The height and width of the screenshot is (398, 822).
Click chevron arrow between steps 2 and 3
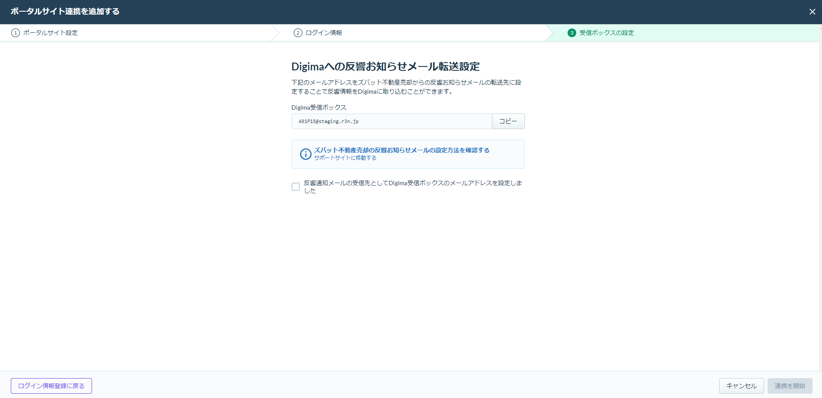click(x=549, y=33)
